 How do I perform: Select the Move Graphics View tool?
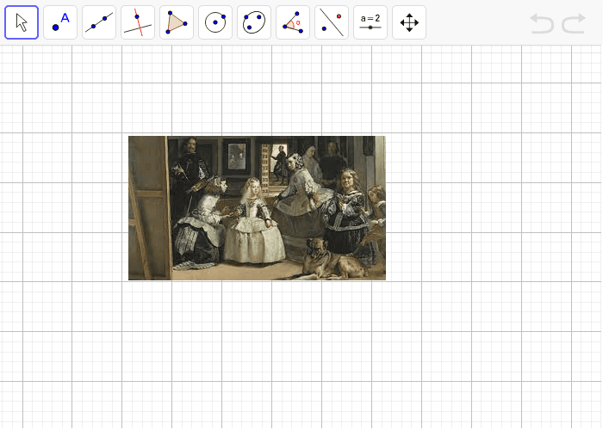click(x=409, y=22)
